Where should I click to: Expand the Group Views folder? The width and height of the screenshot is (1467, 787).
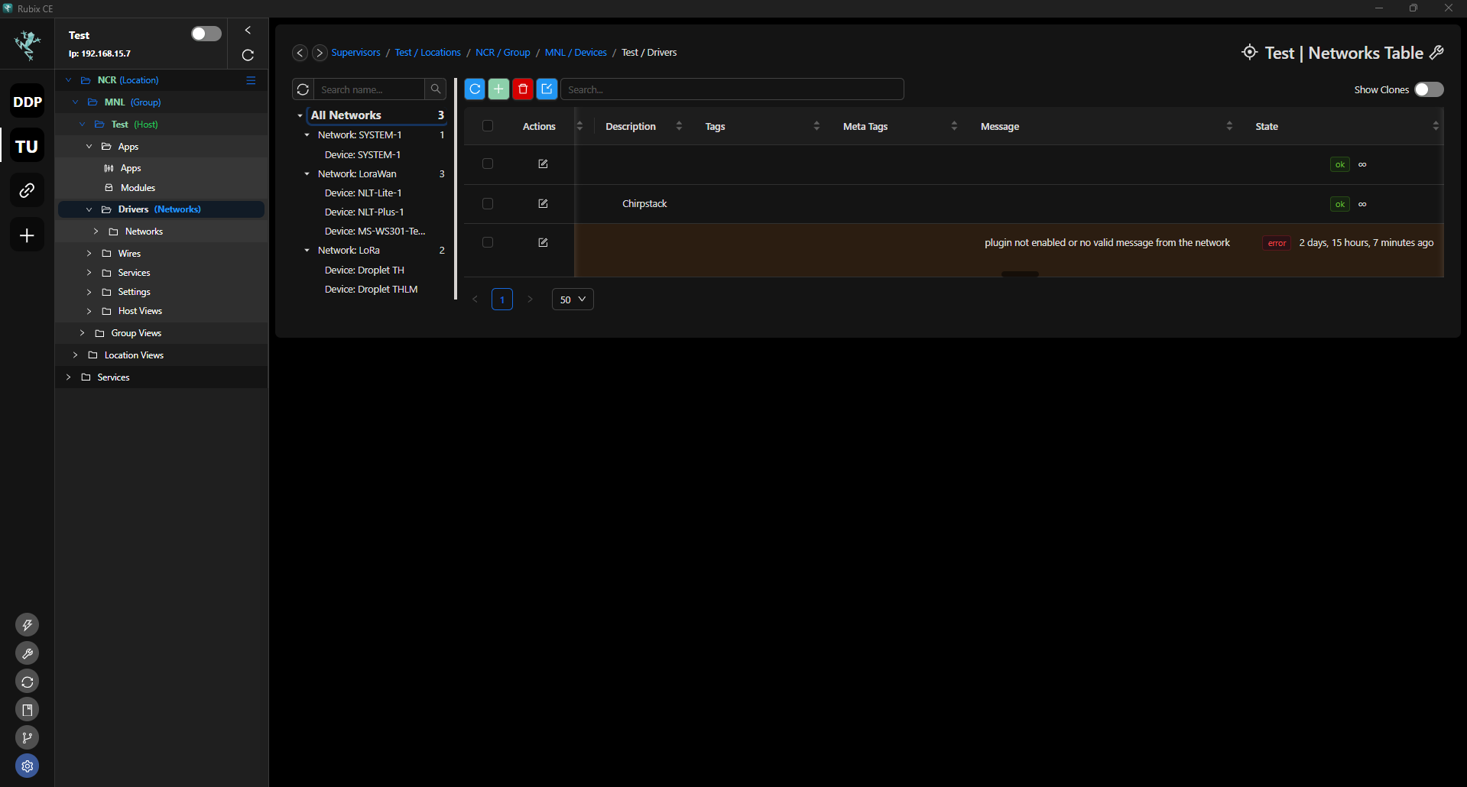click(x=83, y=333)
